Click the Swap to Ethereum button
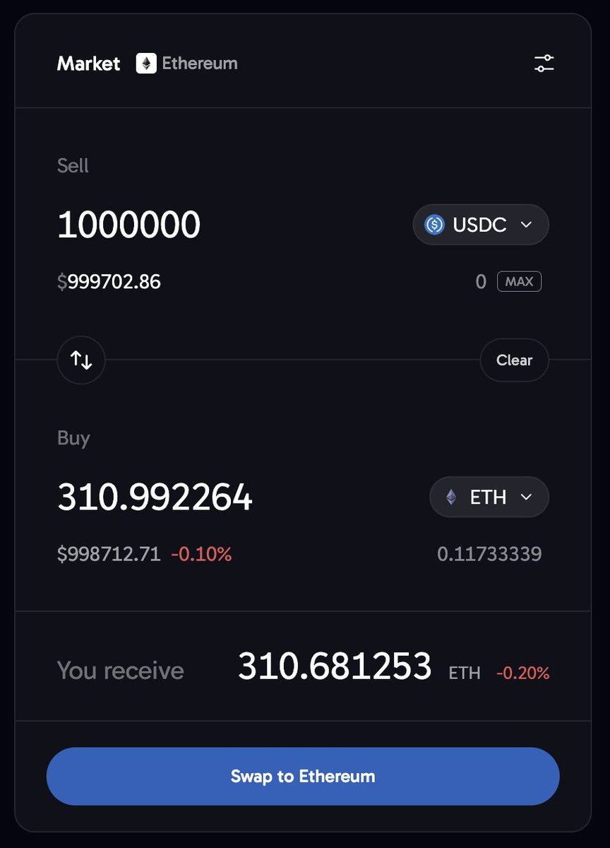Image resolution: width=610 pixels, height=848 pixels. [x=303, y=777]
